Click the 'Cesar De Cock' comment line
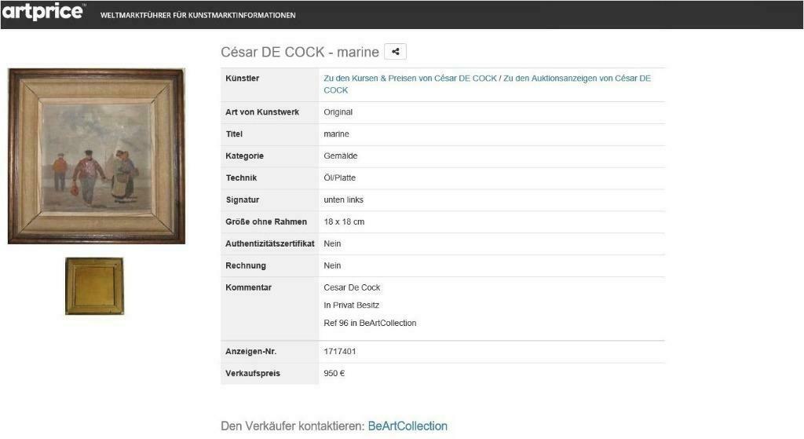 352,287
